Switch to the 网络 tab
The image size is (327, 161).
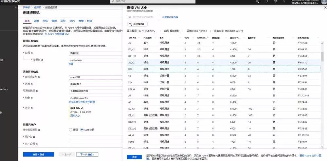[x=45, y=21]
